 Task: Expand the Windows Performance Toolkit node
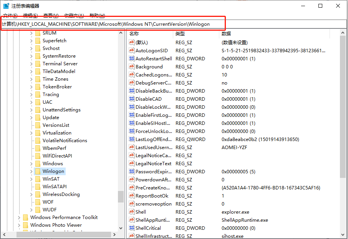click(x=19, y=217)
